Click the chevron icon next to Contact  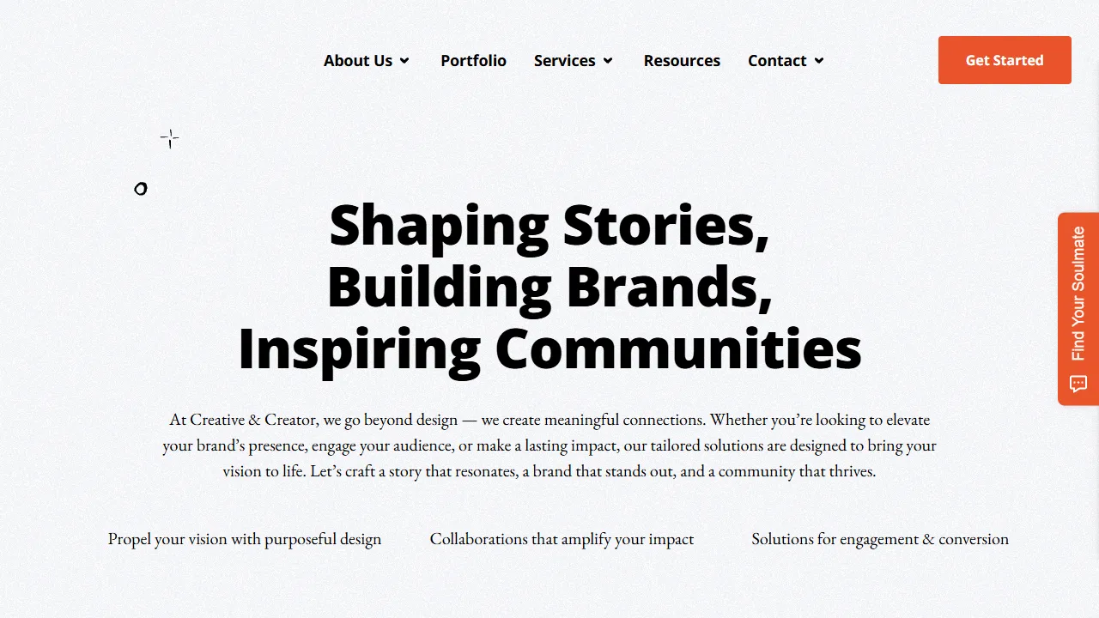(x=818, y=60)
